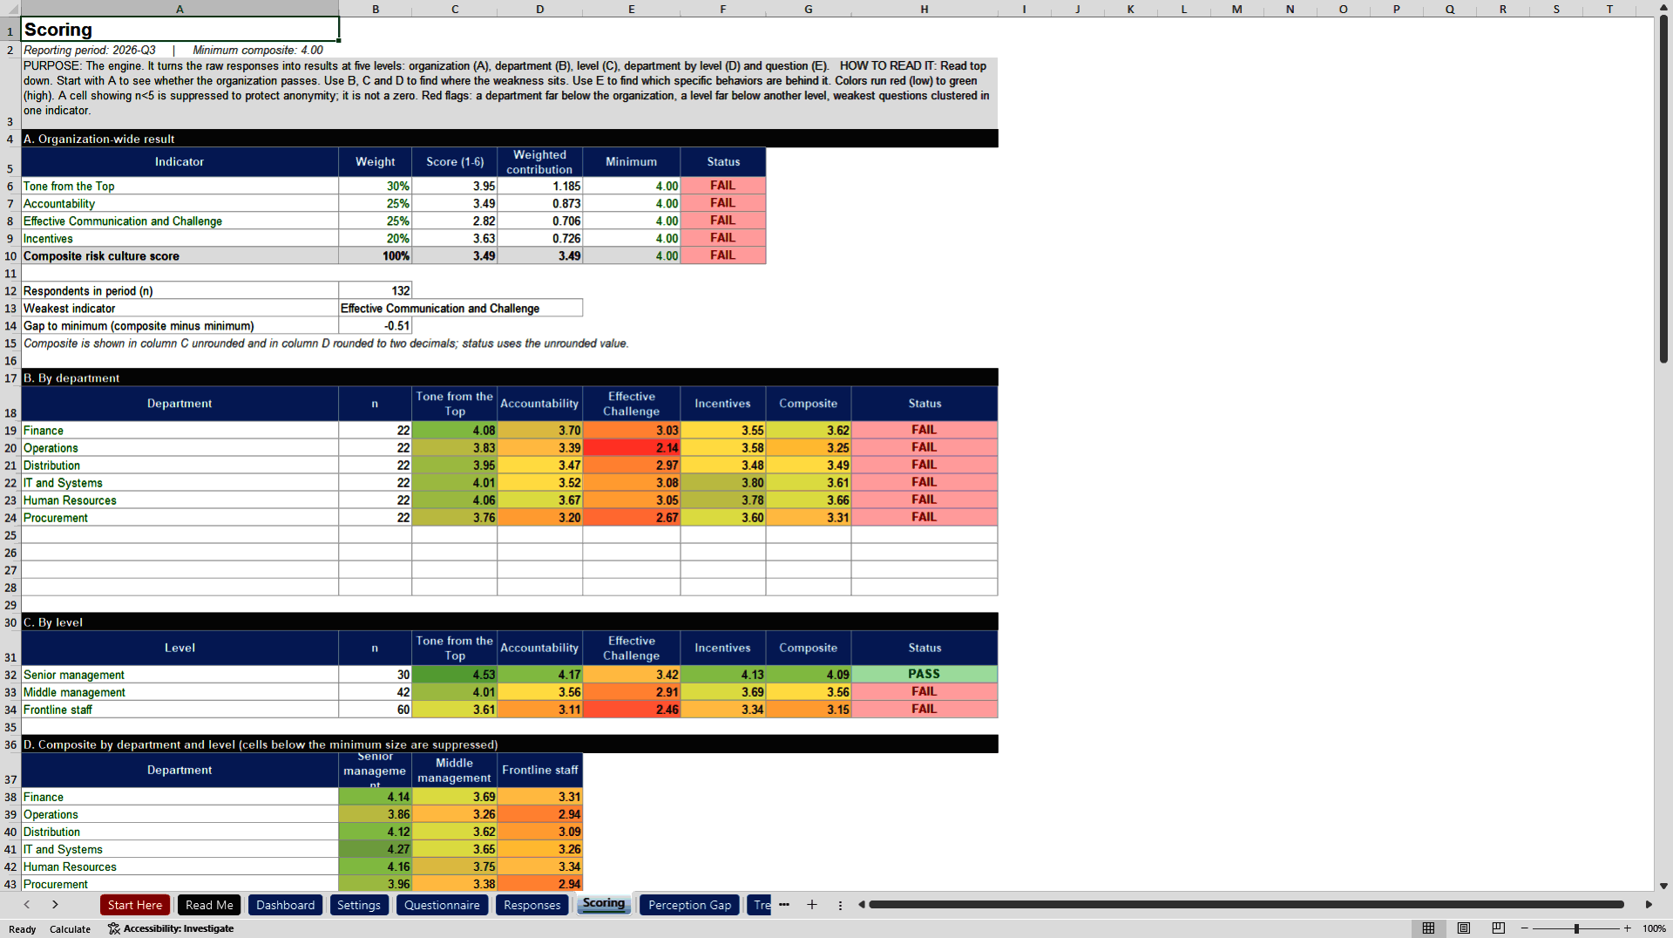Click the vertical scrollbar up arrow

[x=1663, y=8]
